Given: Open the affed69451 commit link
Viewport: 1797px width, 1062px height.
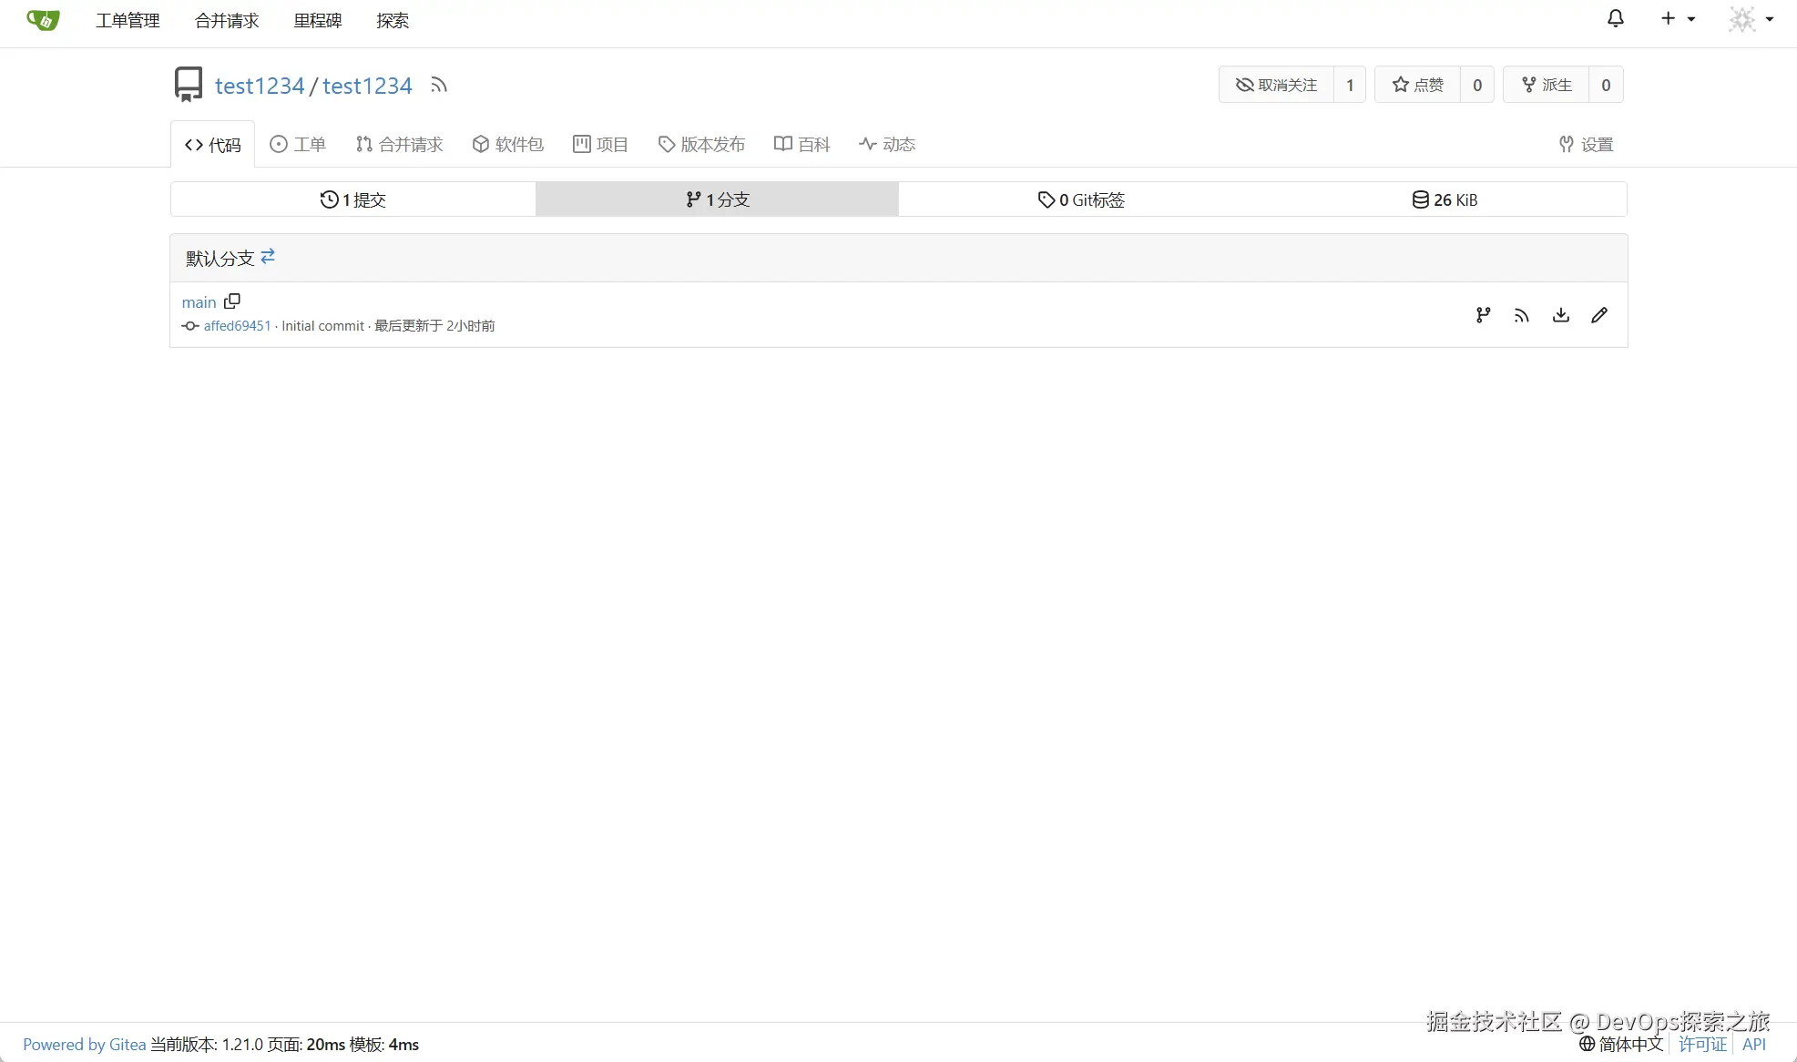Looking at the screenshot, I should pyautogui.click(x=237, y=326).
